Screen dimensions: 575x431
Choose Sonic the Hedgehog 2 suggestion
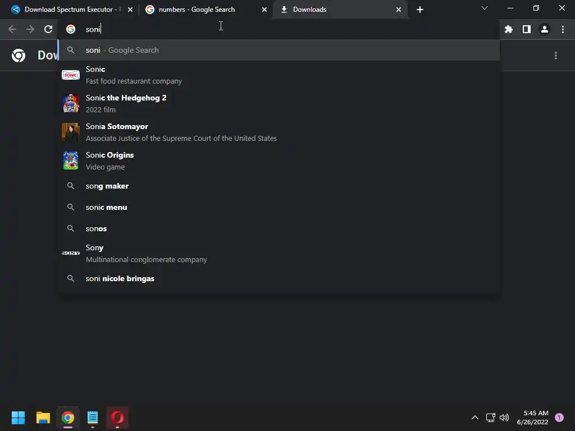(279, 104)
